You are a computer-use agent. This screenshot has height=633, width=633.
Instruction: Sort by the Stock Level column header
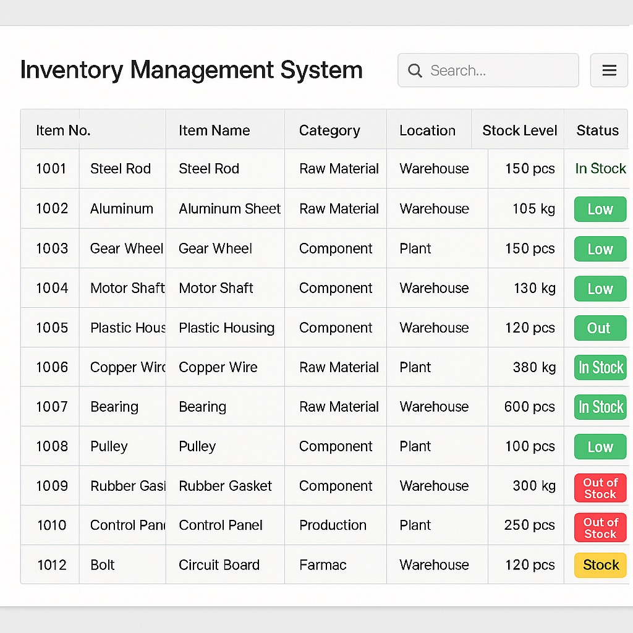click(520, 130)
